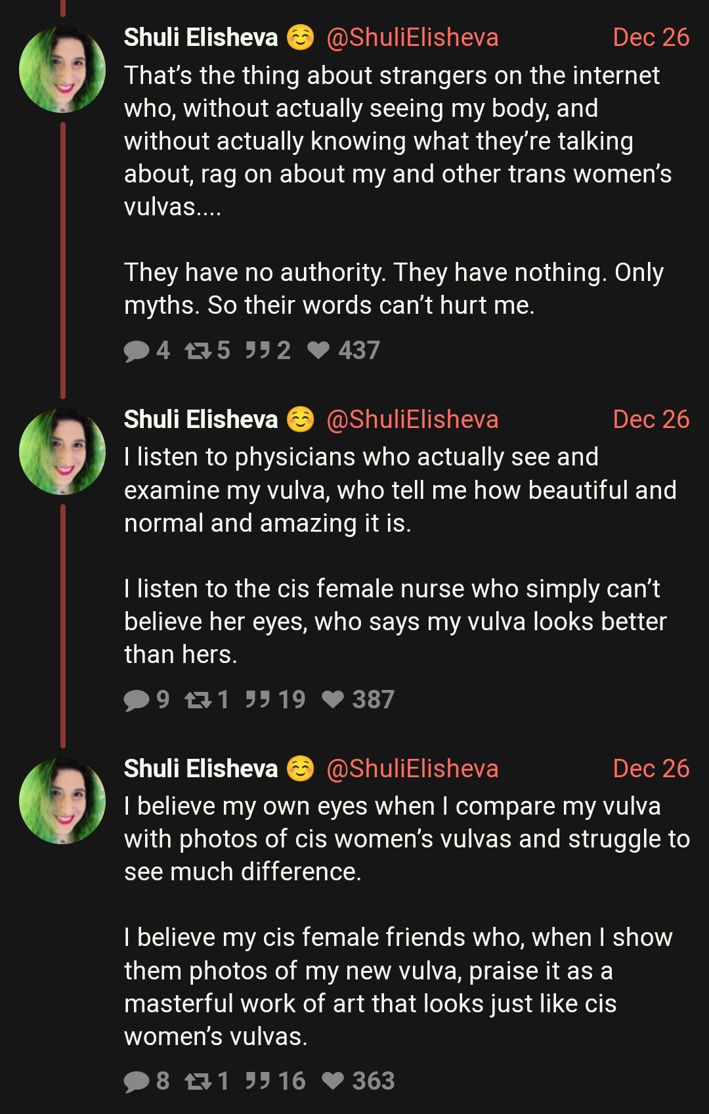Viewport: 709px width, 1114px height.
Task: Like the tweet with 363 likes
Action: [x=333, y=1082]
